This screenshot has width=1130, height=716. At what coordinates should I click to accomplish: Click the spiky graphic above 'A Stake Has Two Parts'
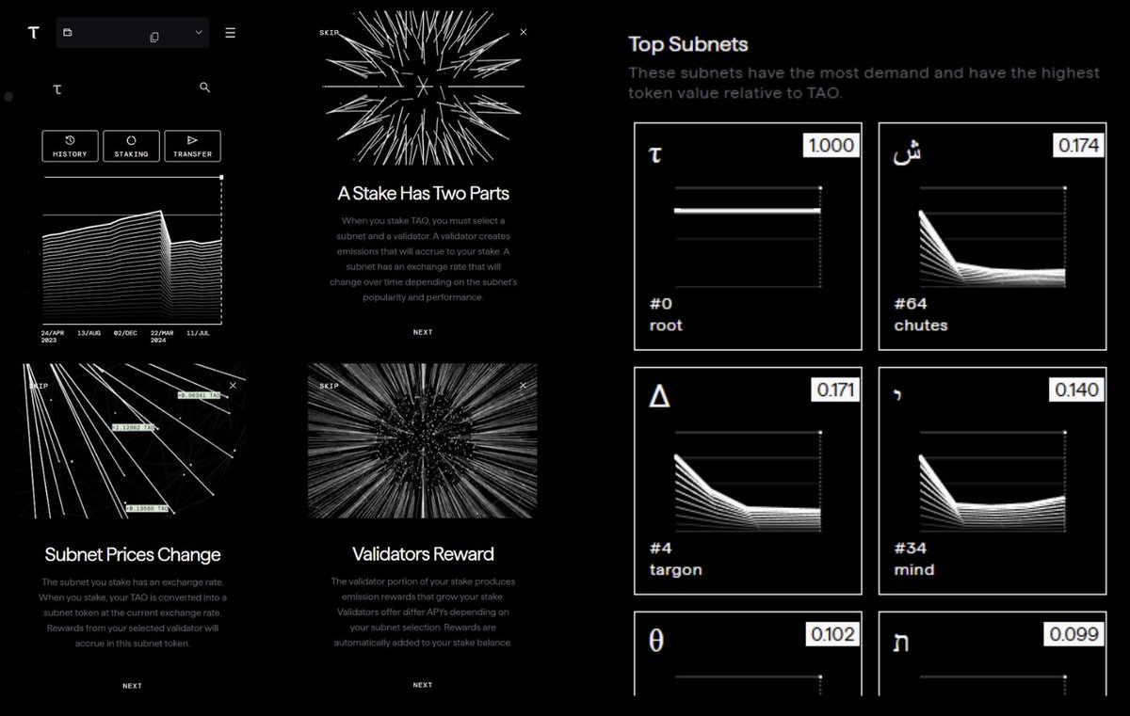(424, 87)
